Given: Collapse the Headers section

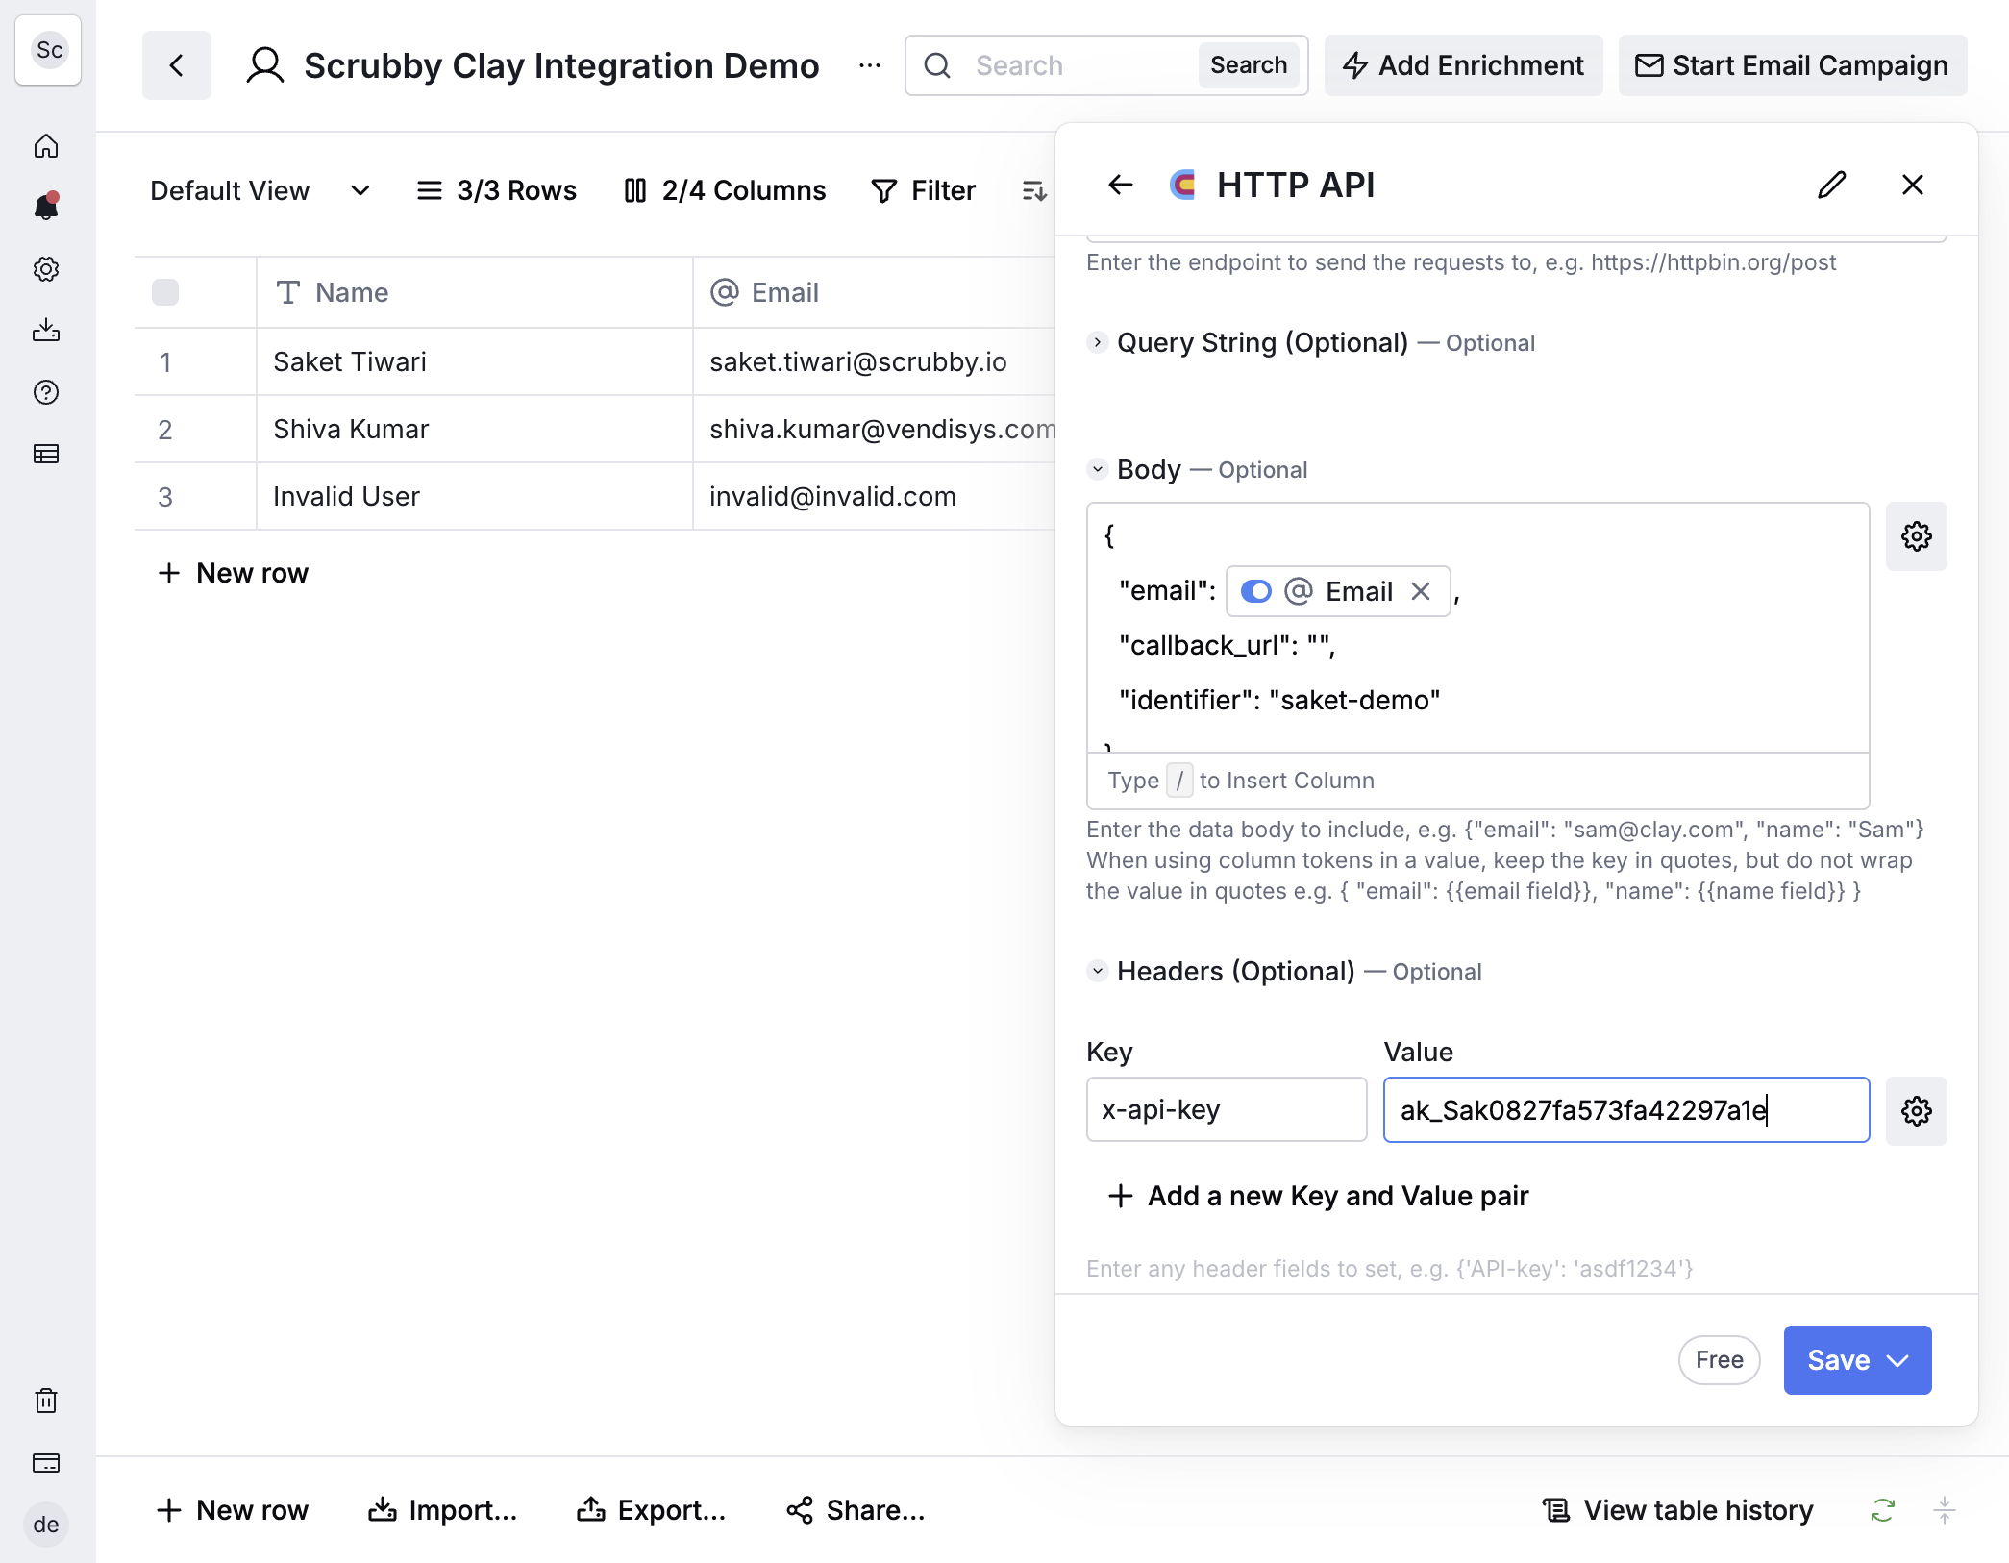Looking at the screenshot, I should tap(1097, 971).
